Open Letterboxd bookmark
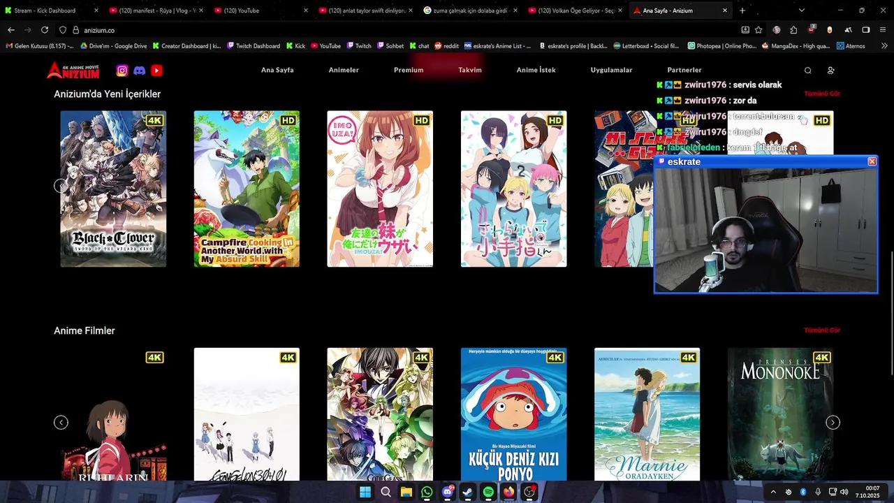 click(646, 46)
